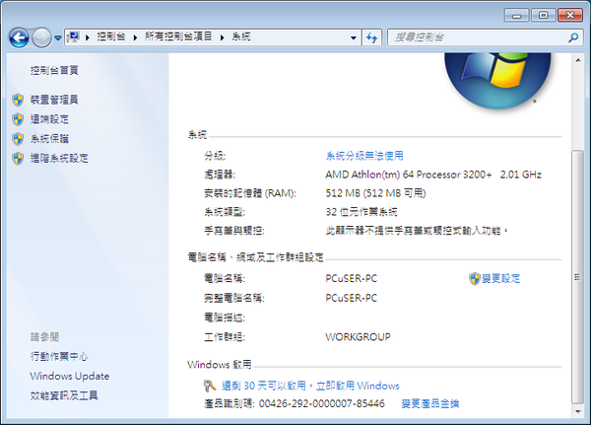The width and height of the screenshot is (591, 425).
Task: Expand the chevron before 系統 breadcrumb
Action: [223, 37]
